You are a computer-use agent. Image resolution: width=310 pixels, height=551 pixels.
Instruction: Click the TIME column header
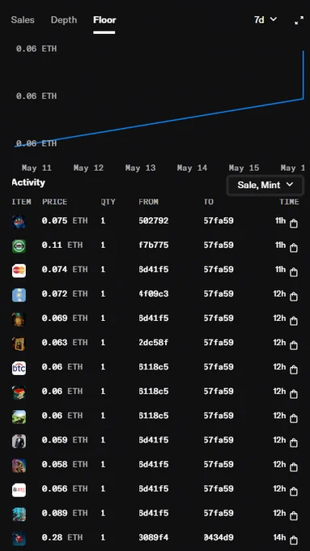click(x=289, y=202)
